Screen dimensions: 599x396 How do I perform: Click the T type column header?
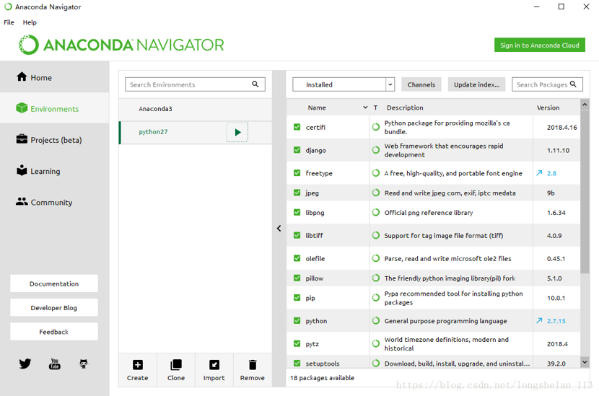375,107
